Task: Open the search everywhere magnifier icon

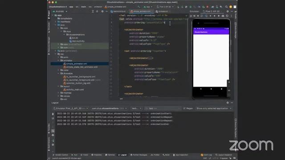Action: [226, 7]
